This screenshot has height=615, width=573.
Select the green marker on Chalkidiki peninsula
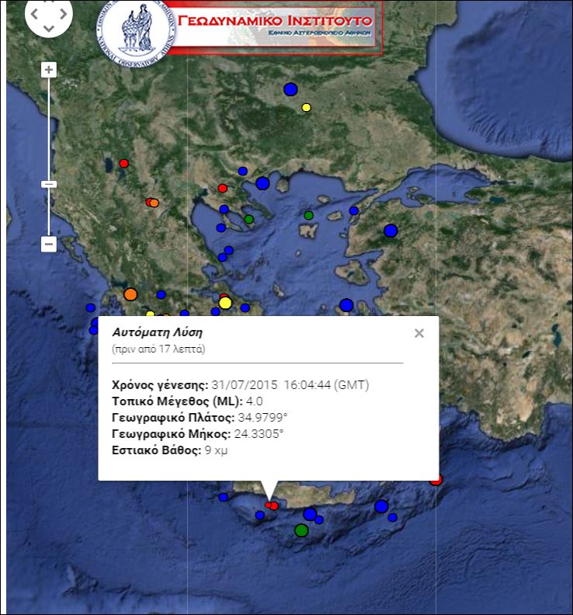pyautogui.click(x=249, y=219)
